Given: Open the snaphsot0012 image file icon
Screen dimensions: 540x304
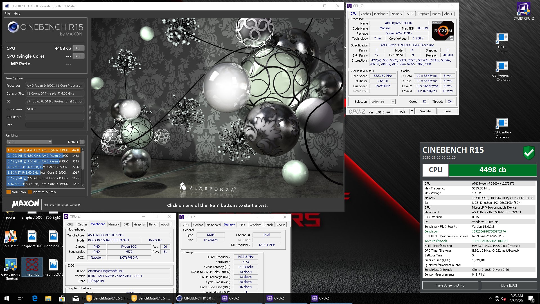Looking at the screenshot, I should pyautogui.click(x=53, y=239).
